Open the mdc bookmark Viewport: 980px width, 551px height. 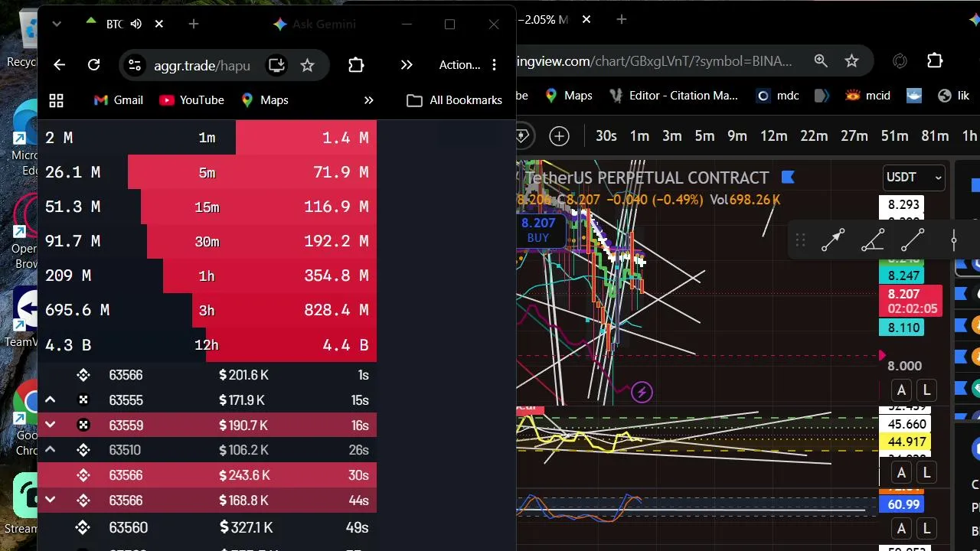pos(778,96)
